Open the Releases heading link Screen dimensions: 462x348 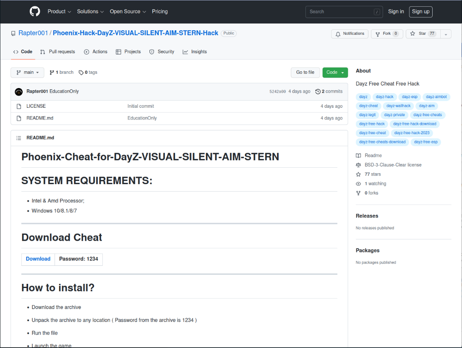click(367, 216)
